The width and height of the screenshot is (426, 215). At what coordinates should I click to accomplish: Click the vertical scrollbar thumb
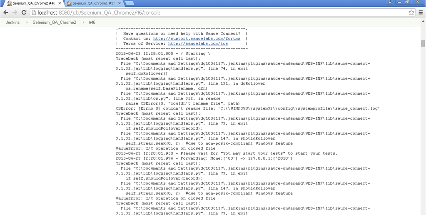coord(423,44)
